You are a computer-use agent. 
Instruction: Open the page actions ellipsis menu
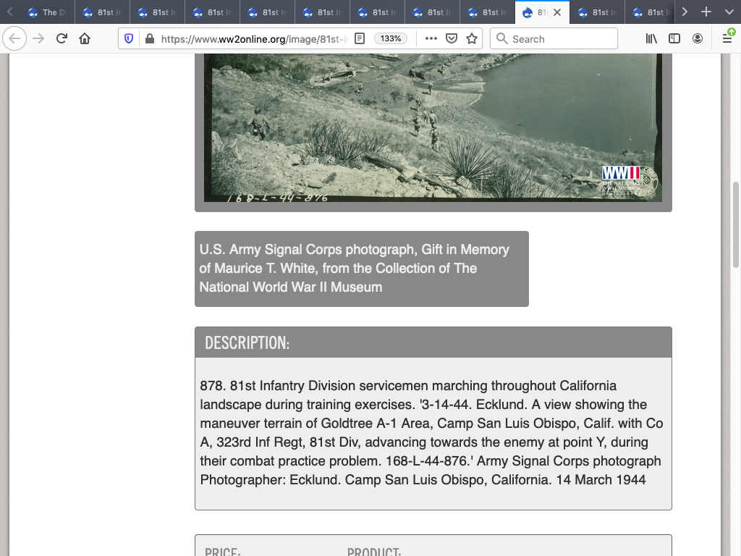(431, 38)
